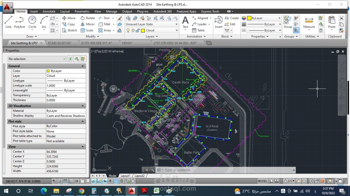Activate the Rotate command
The image size is (350, 196).
click(87, 18)
